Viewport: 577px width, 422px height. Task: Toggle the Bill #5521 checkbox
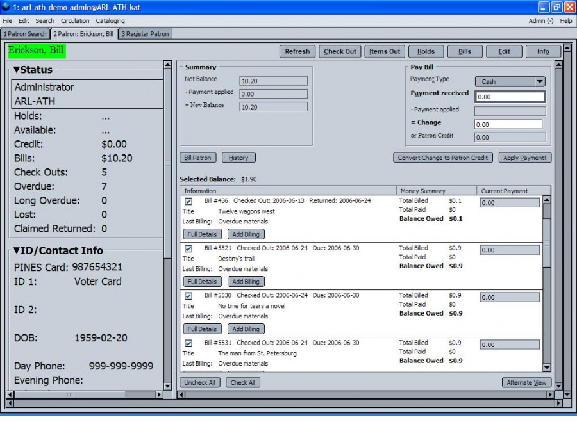(188, 248)
